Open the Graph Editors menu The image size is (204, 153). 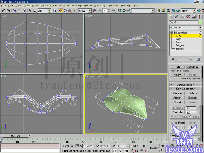tap(84, 6)
